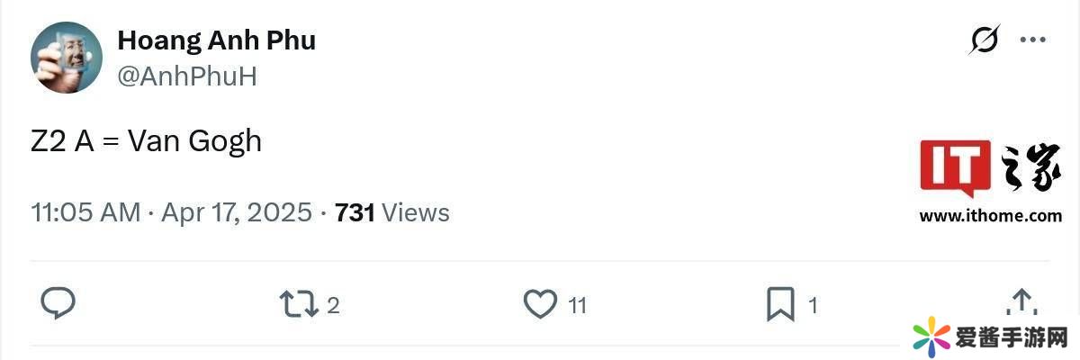Click the bookmark count number 1
The image size is (1080, 360).
pyautogui.click(x=813, y=306)
